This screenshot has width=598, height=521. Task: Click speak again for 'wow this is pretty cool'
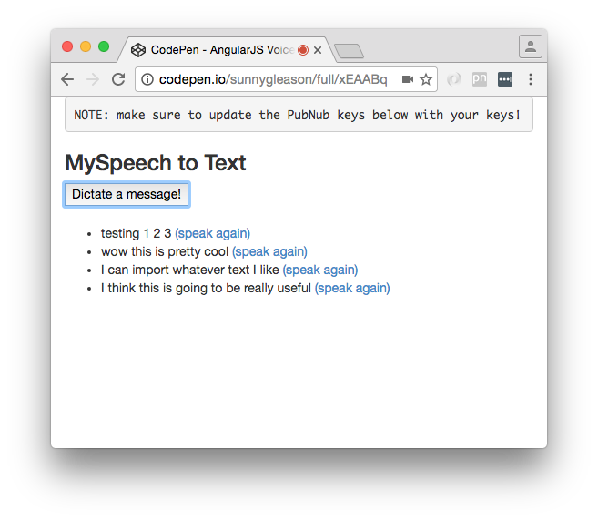(x=269, y=251)
